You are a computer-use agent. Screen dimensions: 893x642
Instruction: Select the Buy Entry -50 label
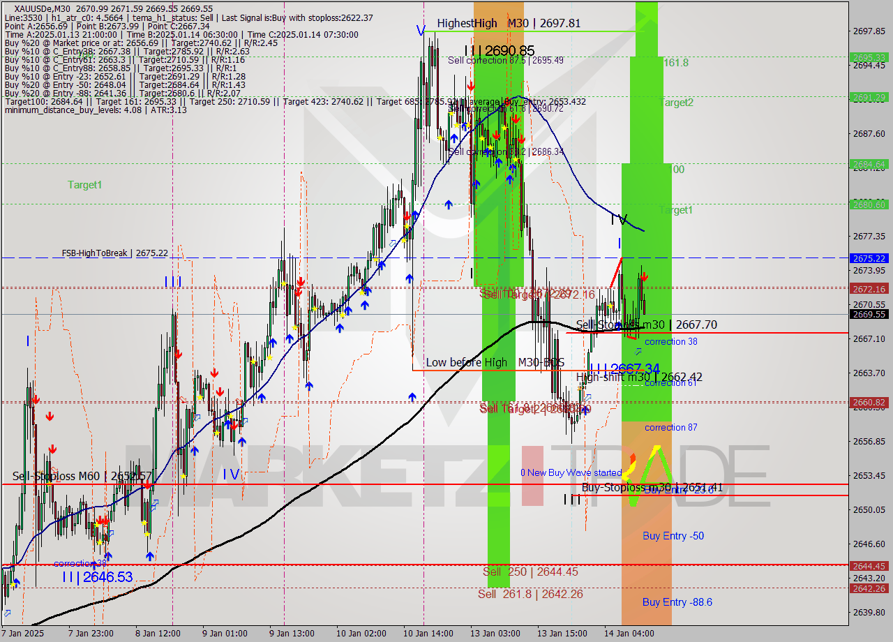[673, 536]
